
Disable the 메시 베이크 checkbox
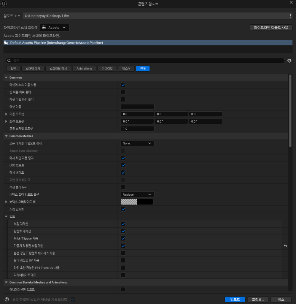coord(123,172)
